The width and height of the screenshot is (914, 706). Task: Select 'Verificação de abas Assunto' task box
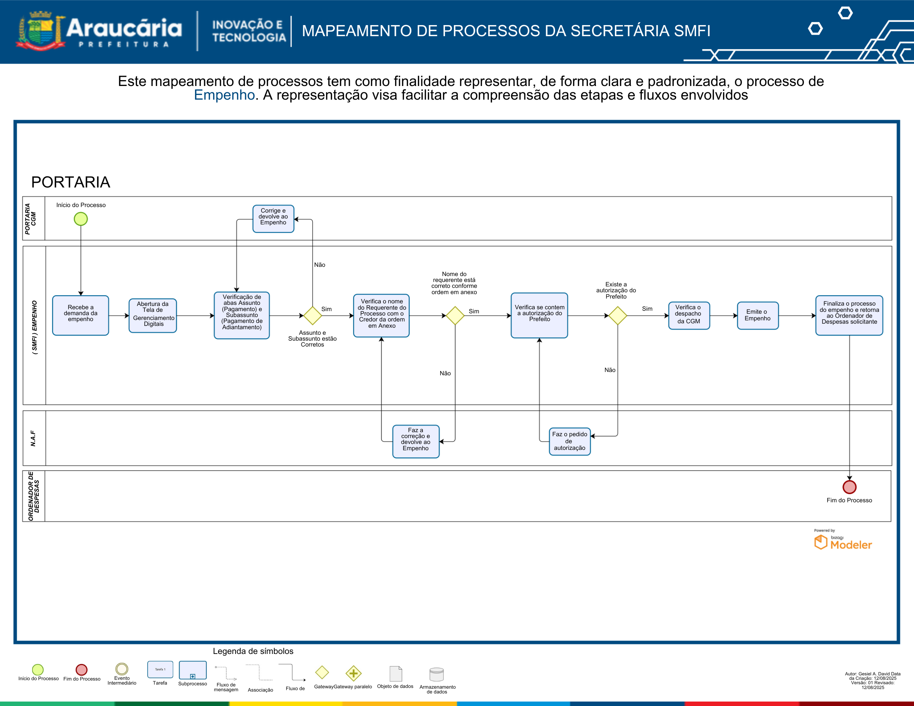(242, 316)
